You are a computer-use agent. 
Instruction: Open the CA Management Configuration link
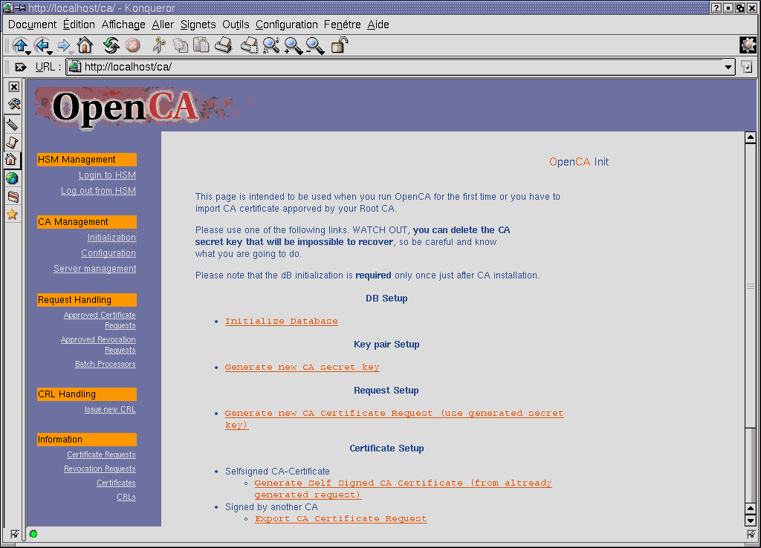(109, 252)
